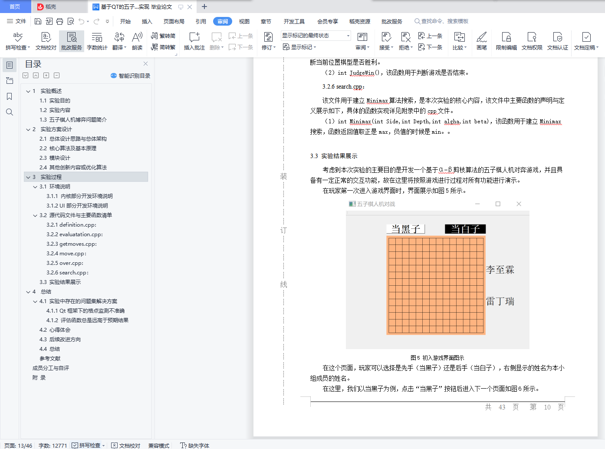This screenshot has height=449, width=605.
Task: Switch to the 页面布局 ribbon tab
Action: 174,21
